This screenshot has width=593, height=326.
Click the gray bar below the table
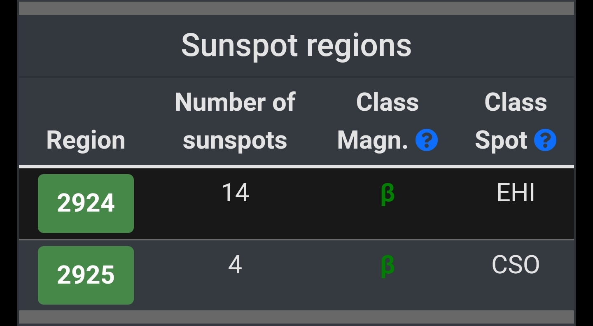coord(296,317)
